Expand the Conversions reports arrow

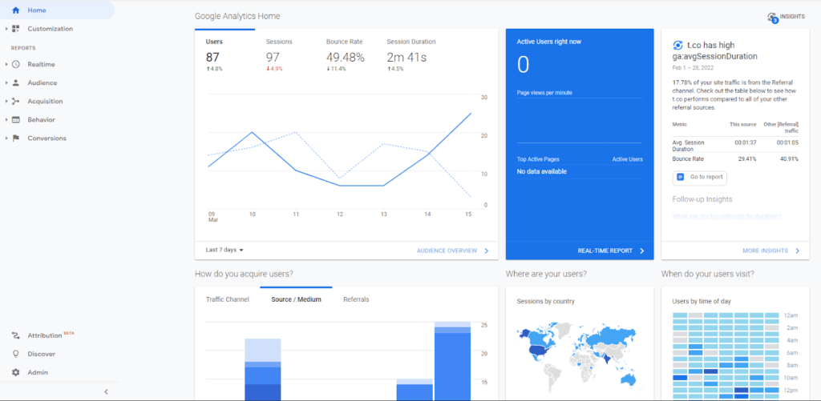[x=6, y=138]
